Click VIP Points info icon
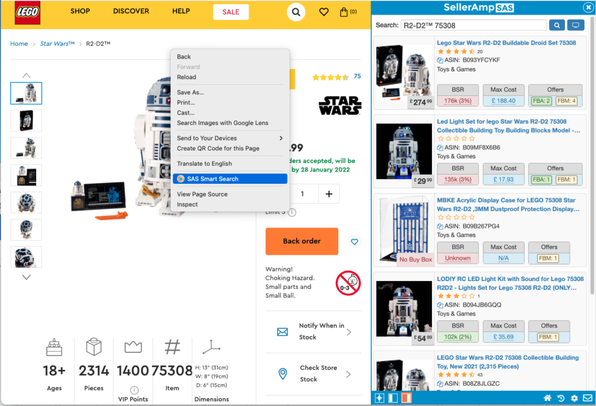 point(134,390)
